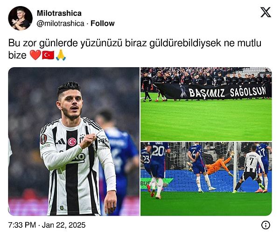Click the number 20 blue jersey
This screenshot has height=239, width=280.
pyautogui.click(x=158, y=152)
